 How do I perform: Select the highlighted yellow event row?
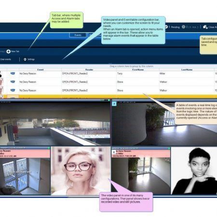pos(108,96)
